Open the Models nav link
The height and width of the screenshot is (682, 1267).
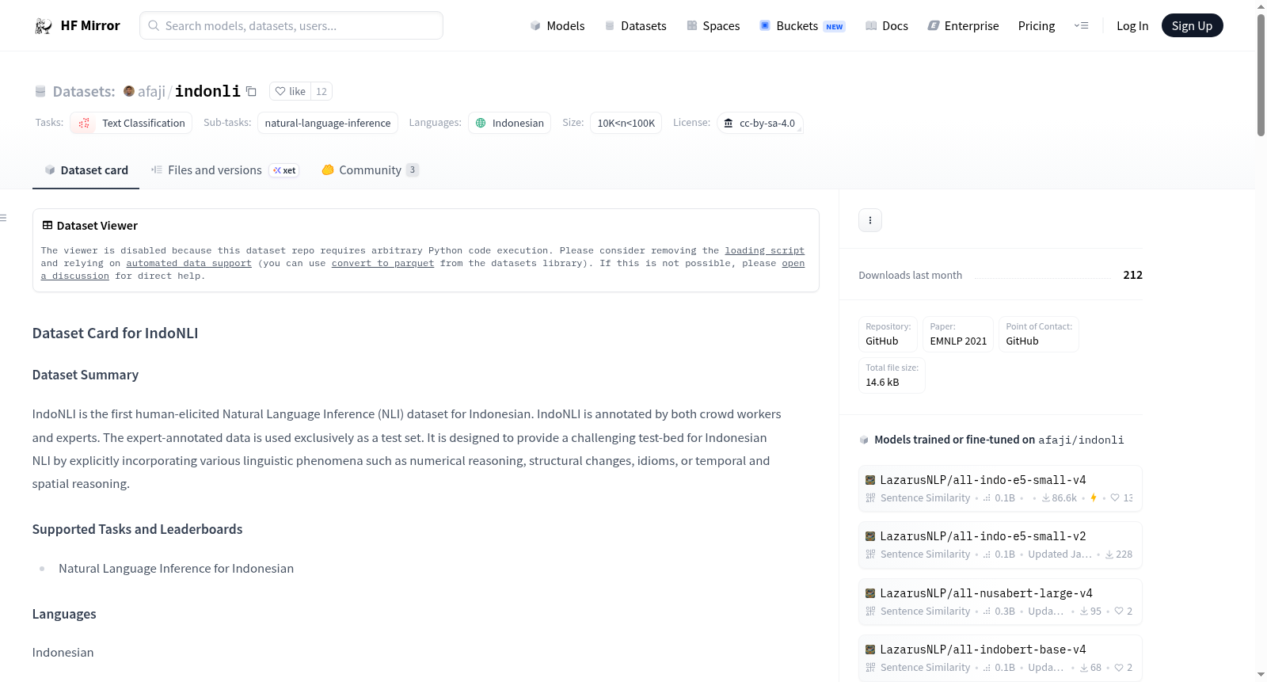(557, 26)
